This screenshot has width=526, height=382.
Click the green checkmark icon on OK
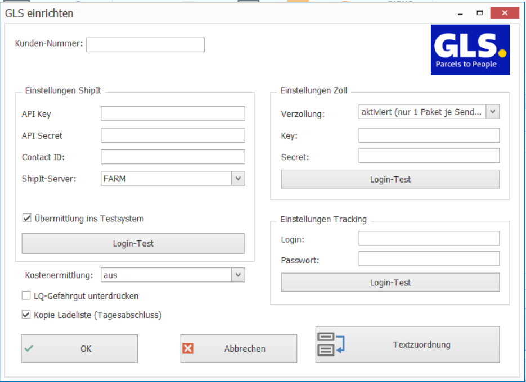[x=29, y=348]
